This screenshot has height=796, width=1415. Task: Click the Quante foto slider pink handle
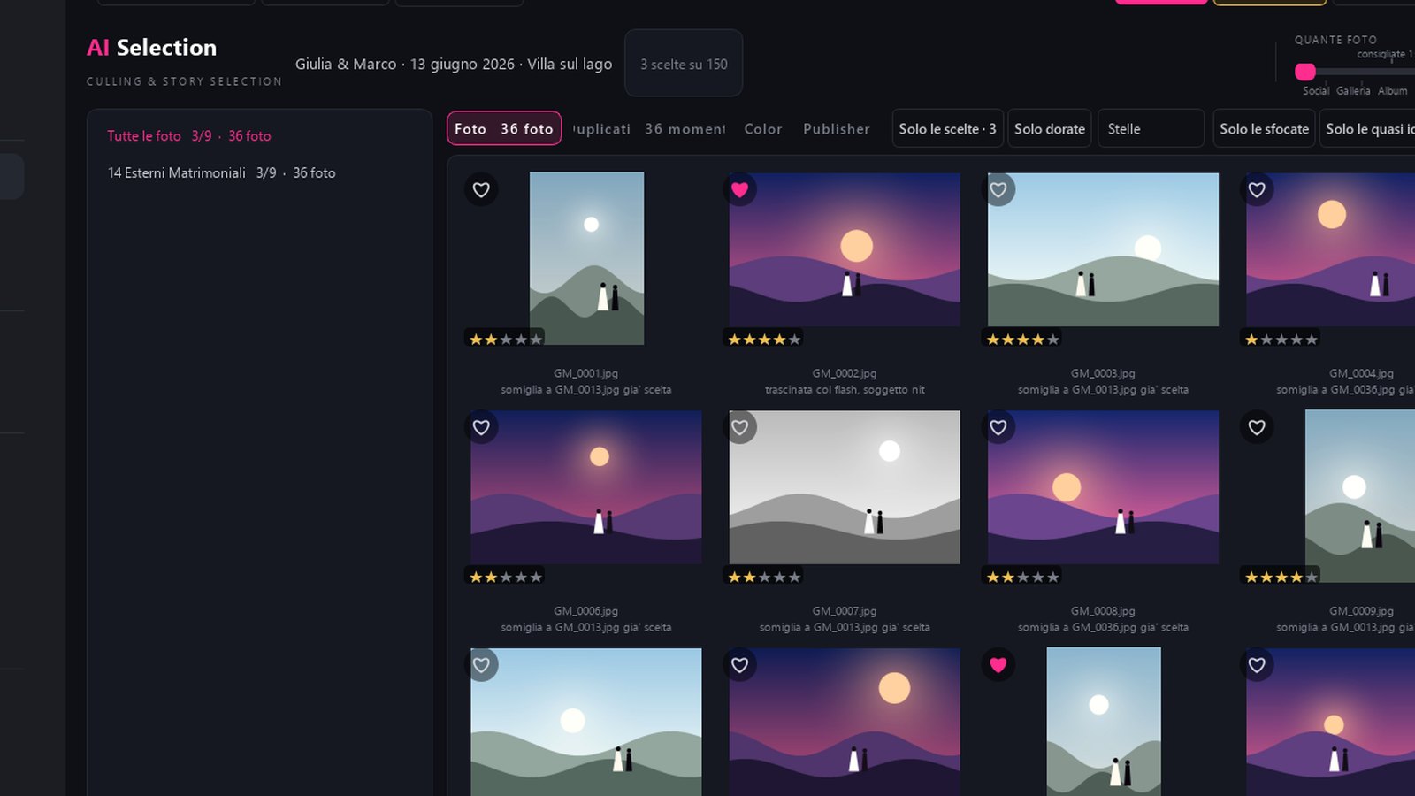tap(1305, 72)
